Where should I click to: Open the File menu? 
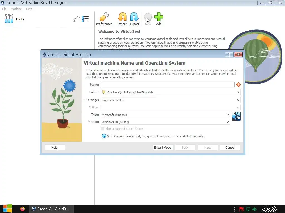pyautogui.click(x=4, y=9)
